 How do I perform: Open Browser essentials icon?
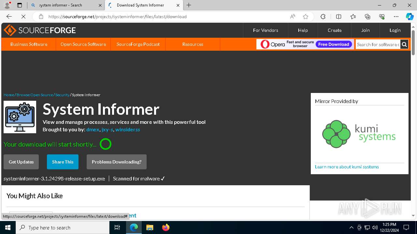[382, 17]
